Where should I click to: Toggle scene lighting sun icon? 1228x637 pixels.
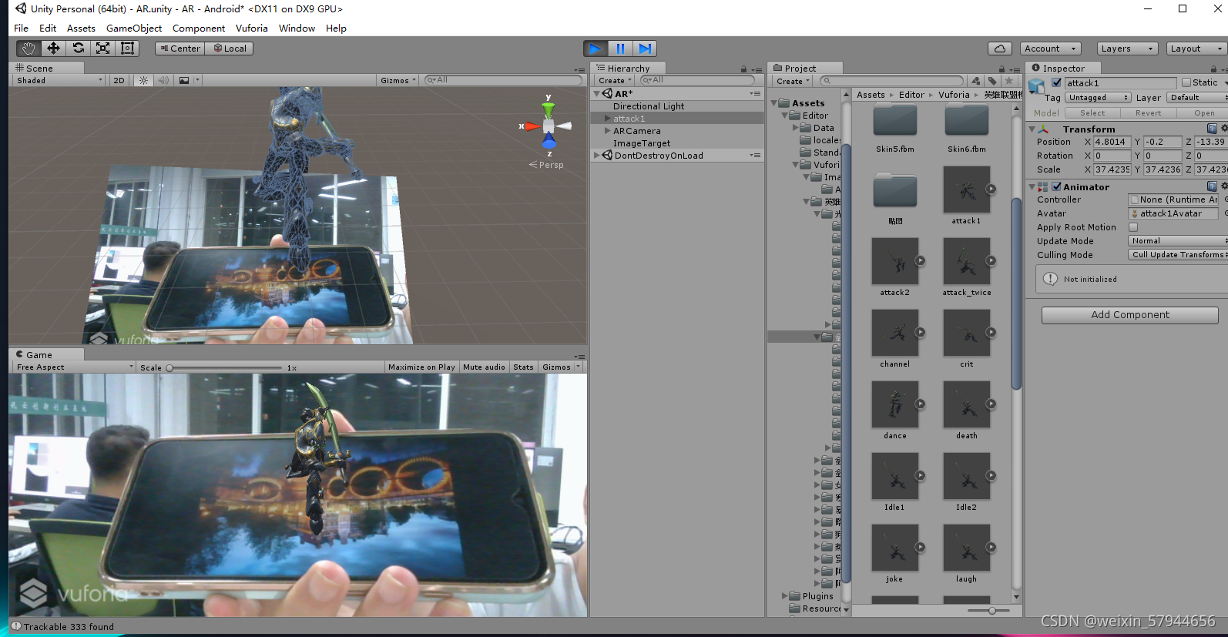coord(143,80)
